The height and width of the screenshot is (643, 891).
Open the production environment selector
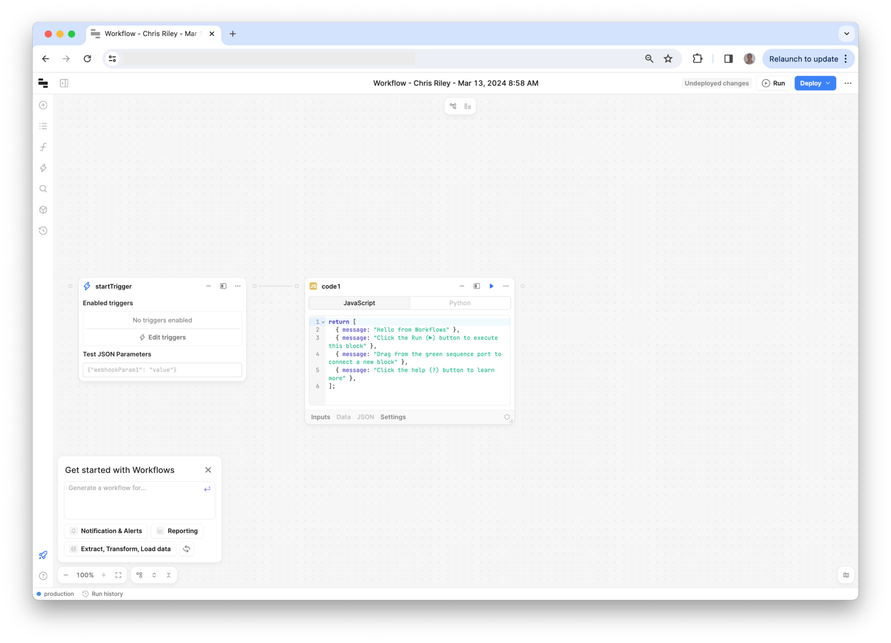tap(55, 594)
